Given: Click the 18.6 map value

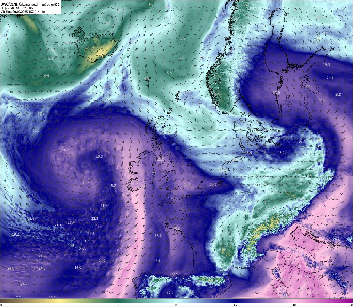Looking at the screenshot, I should point(31,219).
